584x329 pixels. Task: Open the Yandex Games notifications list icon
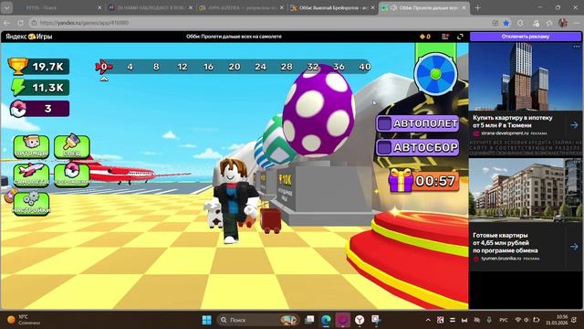click(x=444, y=37)
